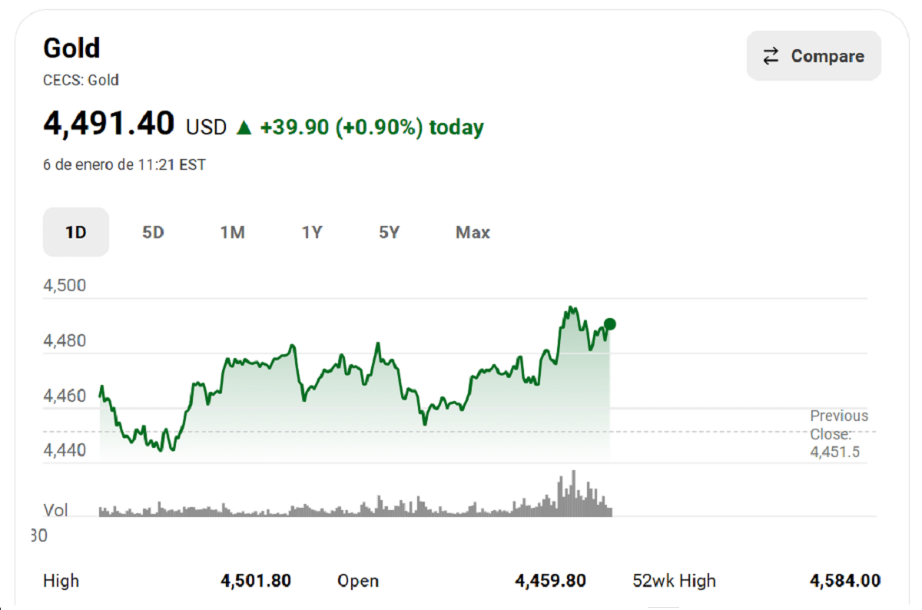
Task: Click the Previous Close 4,451.5 label
Action: point(840,434)
